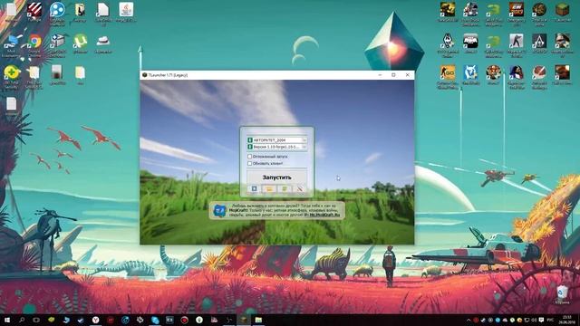Image resolution: width=580 pixels, height=326 pixels.
Task: Open launcher settings with the tools icon
Action: (x=300, y=189)
